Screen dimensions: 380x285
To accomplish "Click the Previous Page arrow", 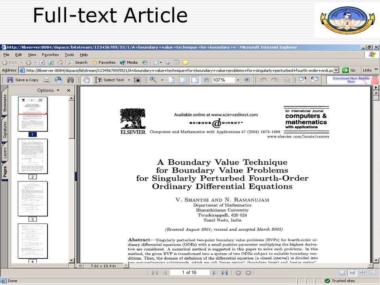I will click(165, 273).
